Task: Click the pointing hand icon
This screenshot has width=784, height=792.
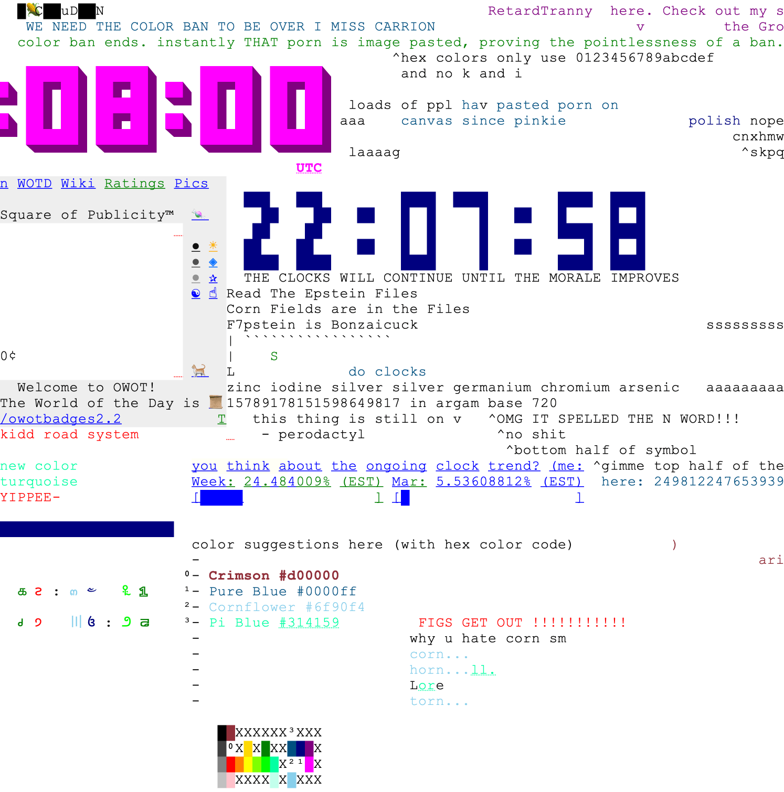Action: (x=213, y=294)
